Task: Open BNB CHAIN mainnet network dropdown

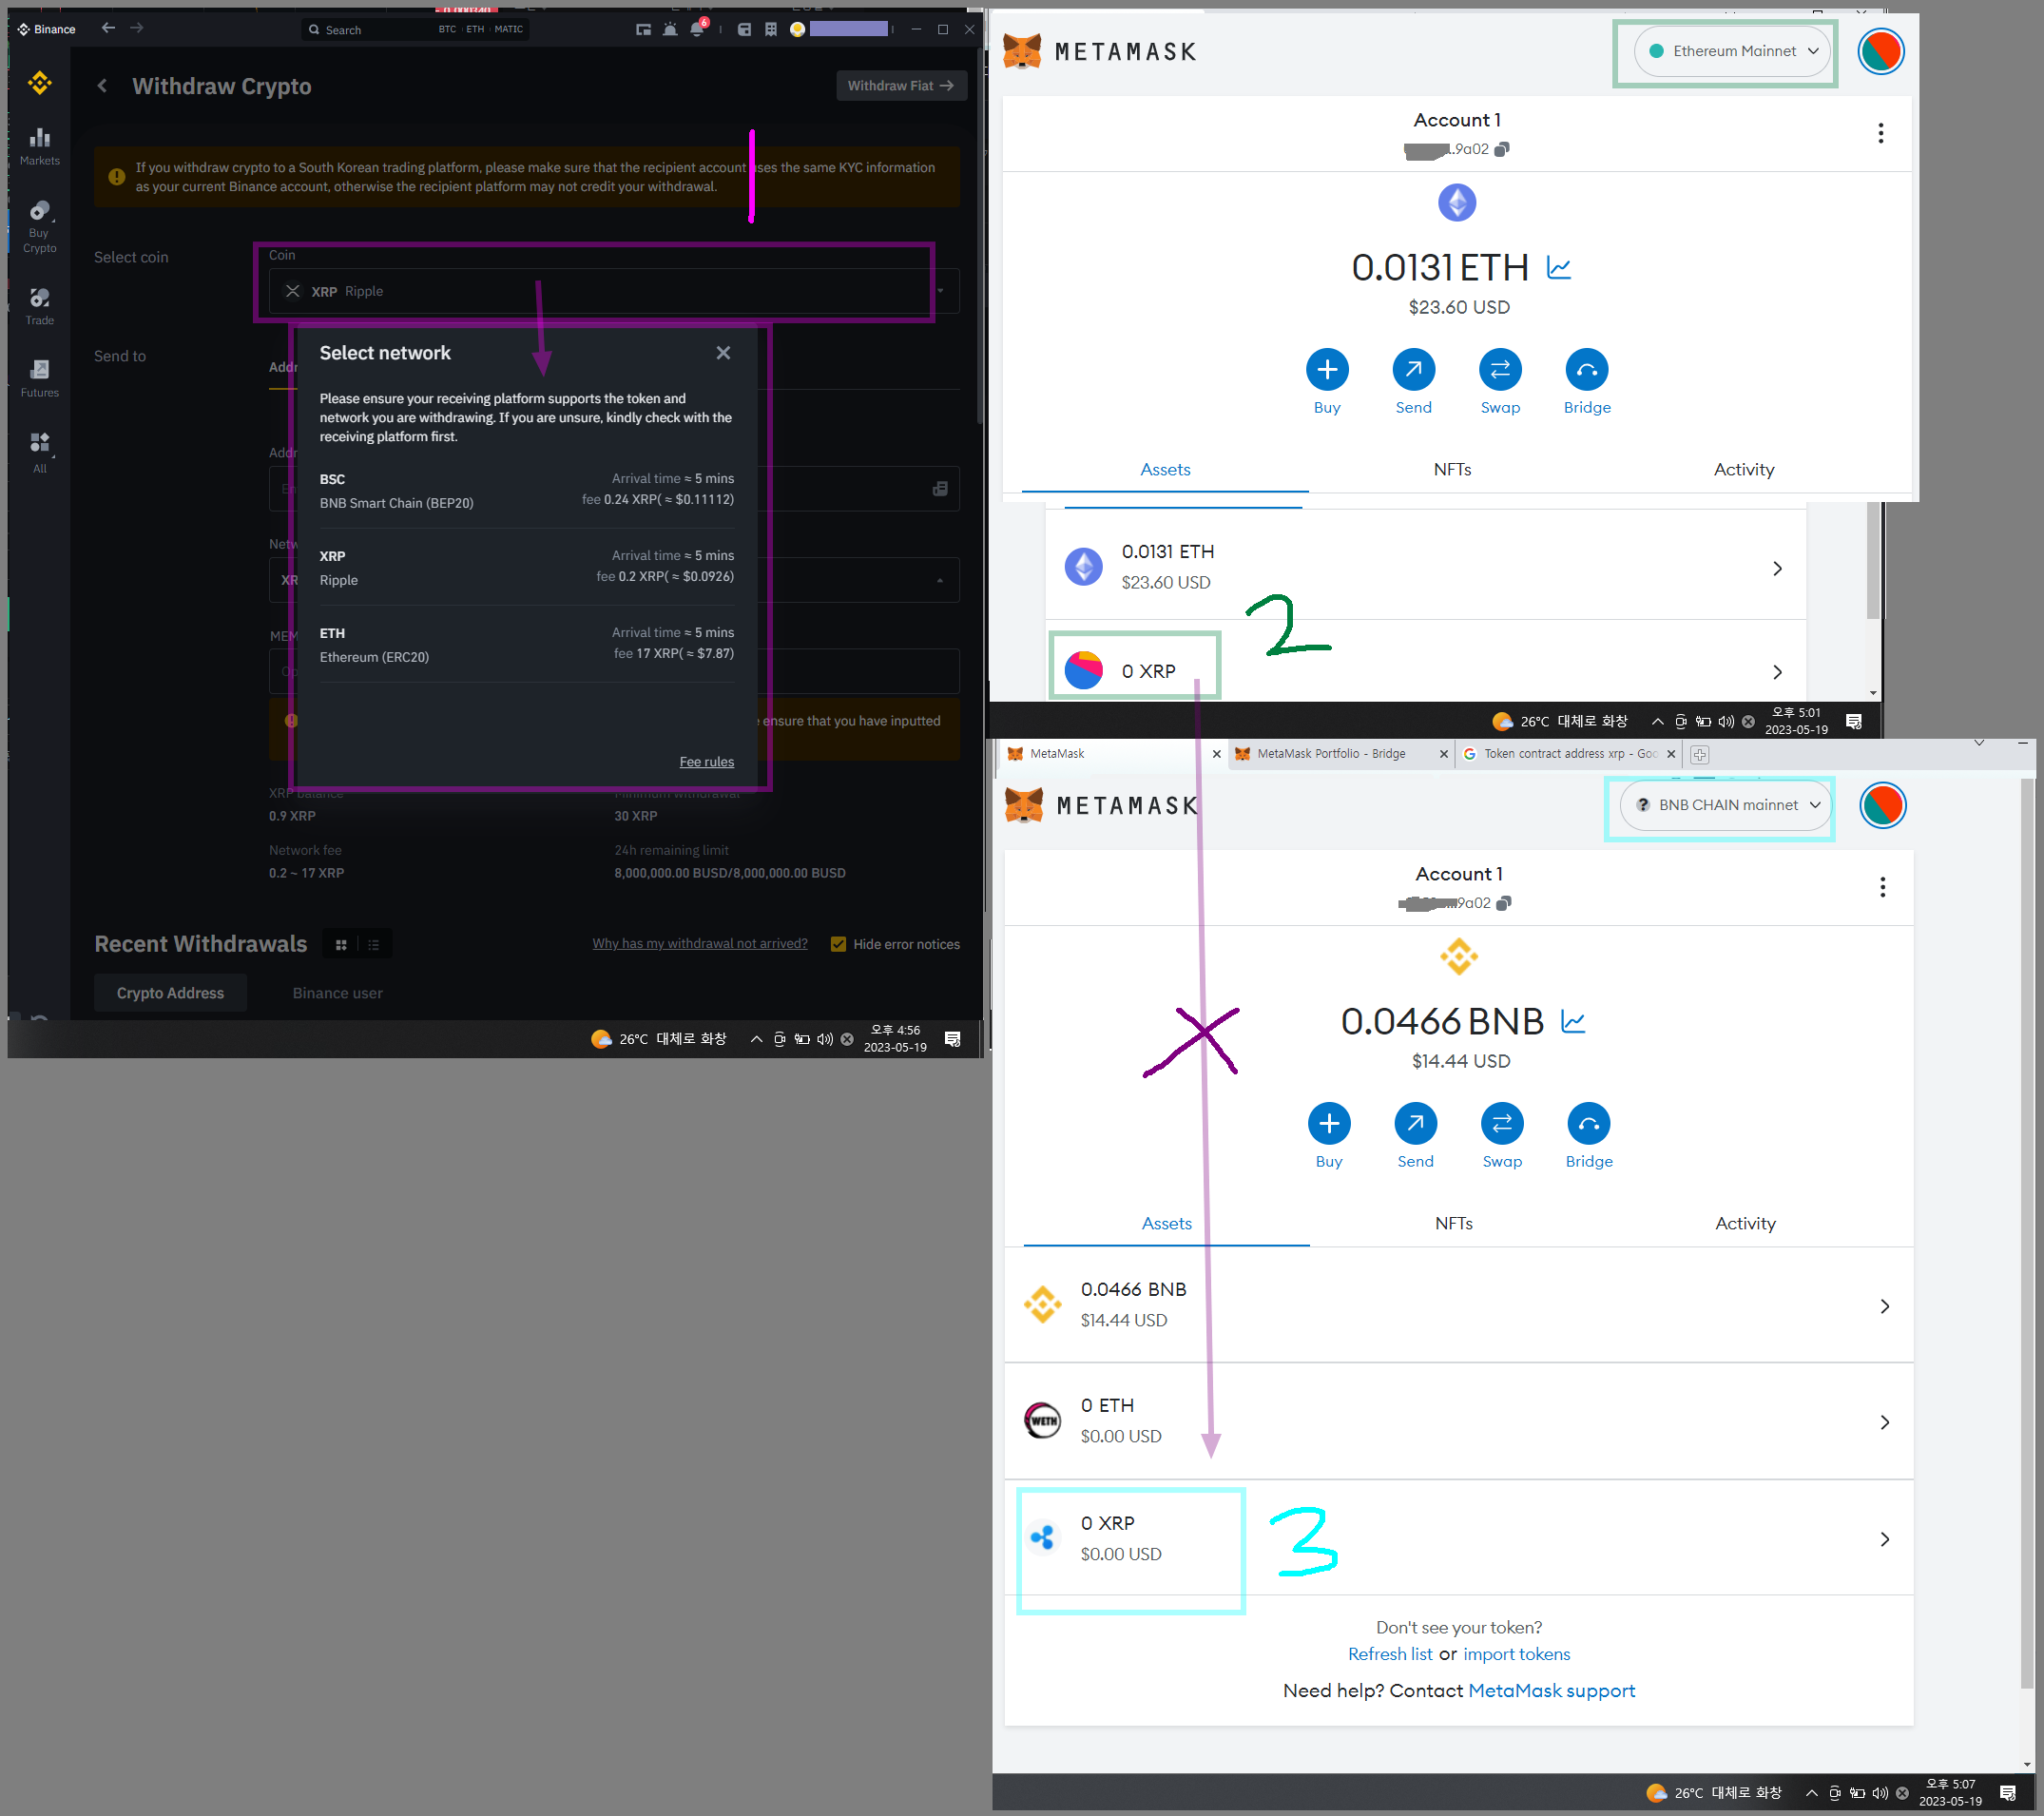Action: (x=1726, y=805)
